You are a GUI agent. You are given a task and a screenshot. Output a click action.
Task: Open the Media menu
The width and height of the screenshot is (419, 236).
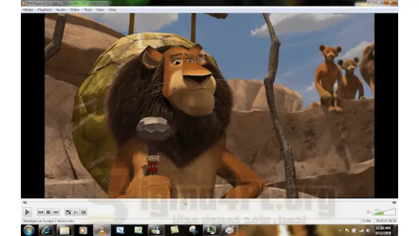(x=28, y=10)
